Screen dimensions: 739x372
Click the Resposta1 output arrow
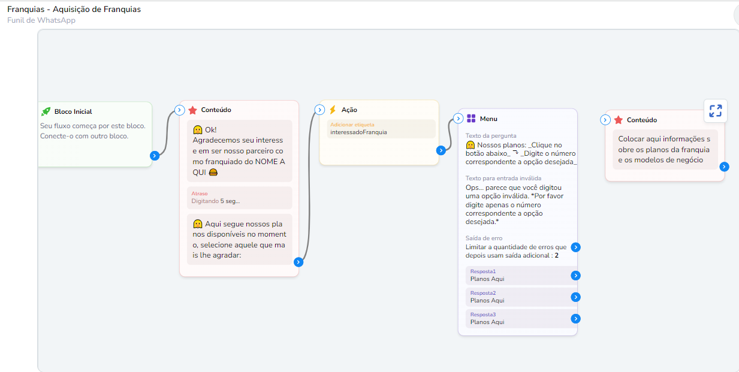point(575,276)
